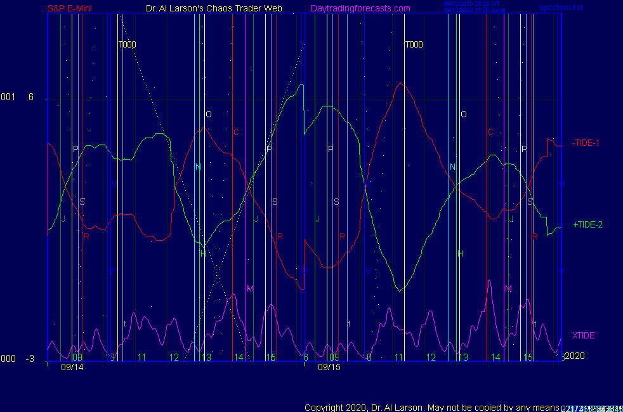The width and height of the screenshot is (623, 412).
Task: Select the "Dr. Al Larson's Chaos Trader Web" heading
Action: [x=214, y=8]
